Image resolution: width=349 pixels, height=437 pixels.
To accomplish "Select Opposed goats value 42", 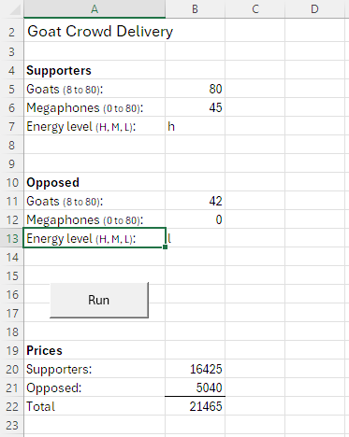I will pos(195,201).
